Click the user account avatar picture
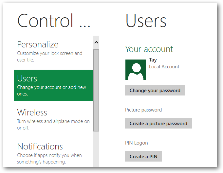 point(135,70)
